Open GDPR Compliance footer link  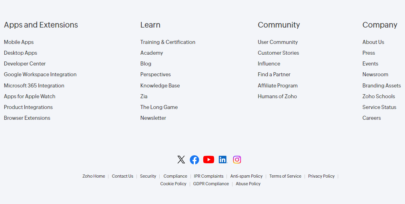(x=211, y=184)
